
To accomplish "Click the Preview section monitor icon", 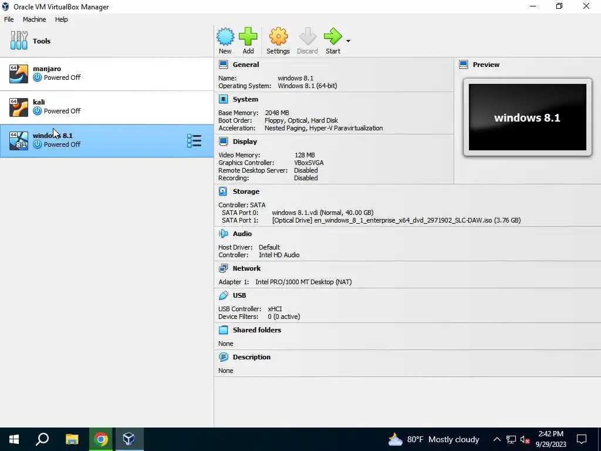I will pos(464,65).
